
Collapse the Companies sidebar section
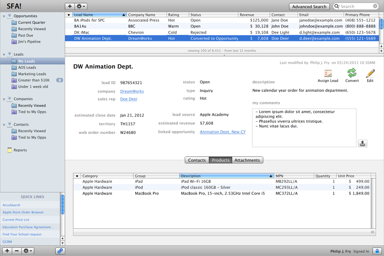click(x=4, y=99)
